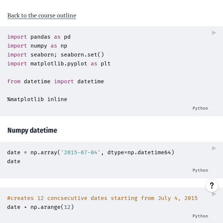Click status circle in the np.array cell
The height and width of the screenshot is (223, 223).
pos(214,171)
